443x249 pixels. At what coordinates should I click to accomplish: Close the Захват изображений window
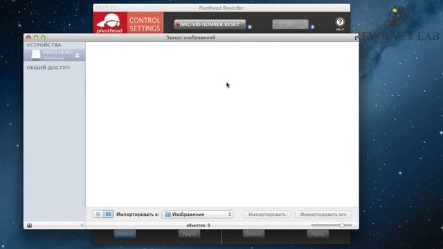tap(28, 37)
